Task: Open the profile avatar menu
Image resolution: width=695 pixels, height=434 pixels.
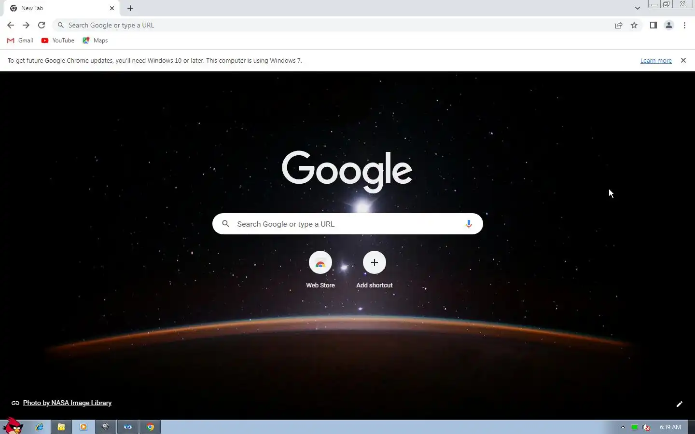Action: (x=669, y=25)
